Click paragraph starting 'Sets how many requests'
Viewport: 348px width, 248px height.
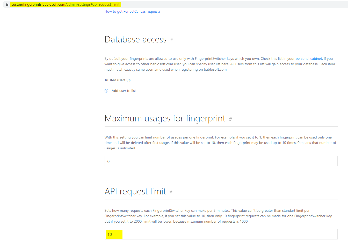(218, 216)
